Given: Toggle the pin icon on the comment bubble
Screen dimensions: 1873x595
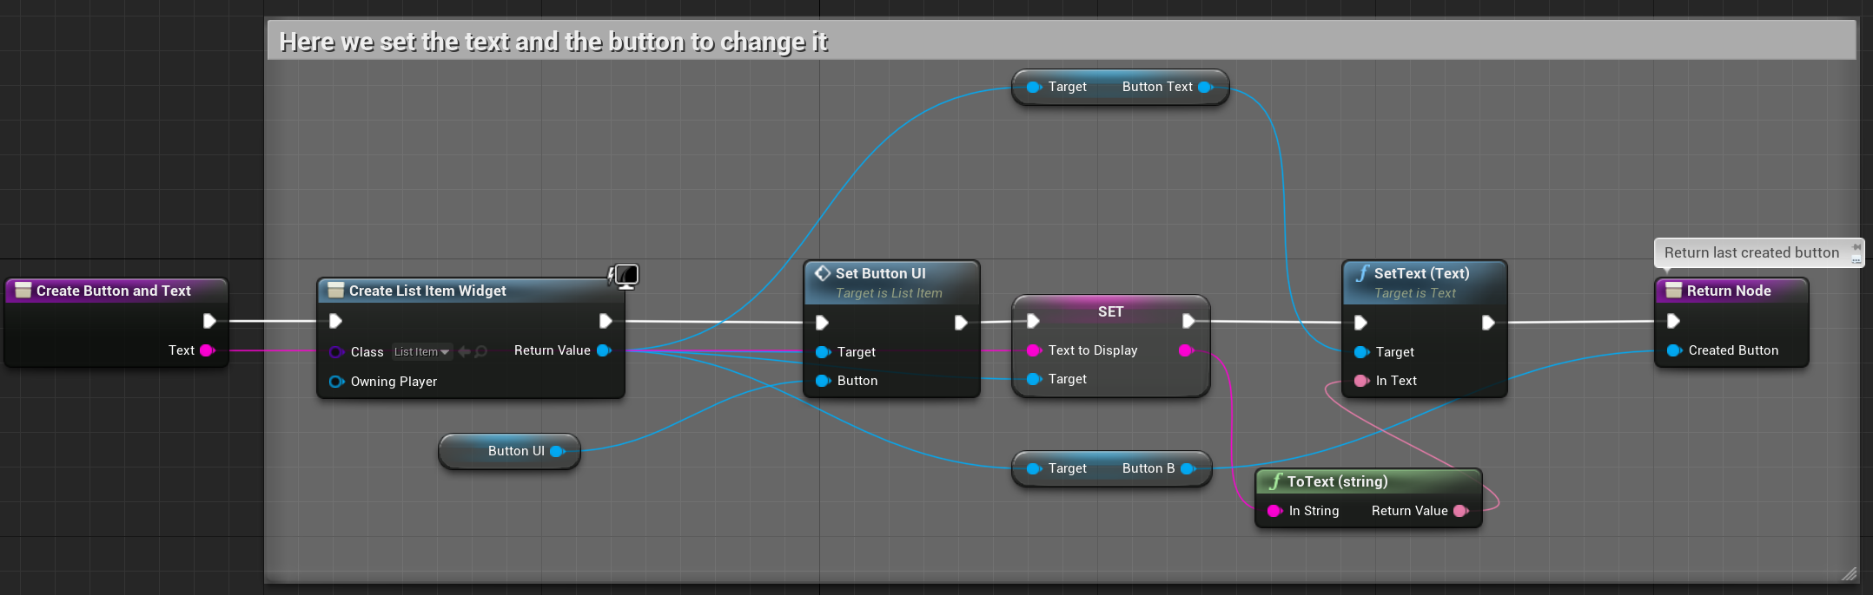Looking at the screenshot, I should 1856,247.
